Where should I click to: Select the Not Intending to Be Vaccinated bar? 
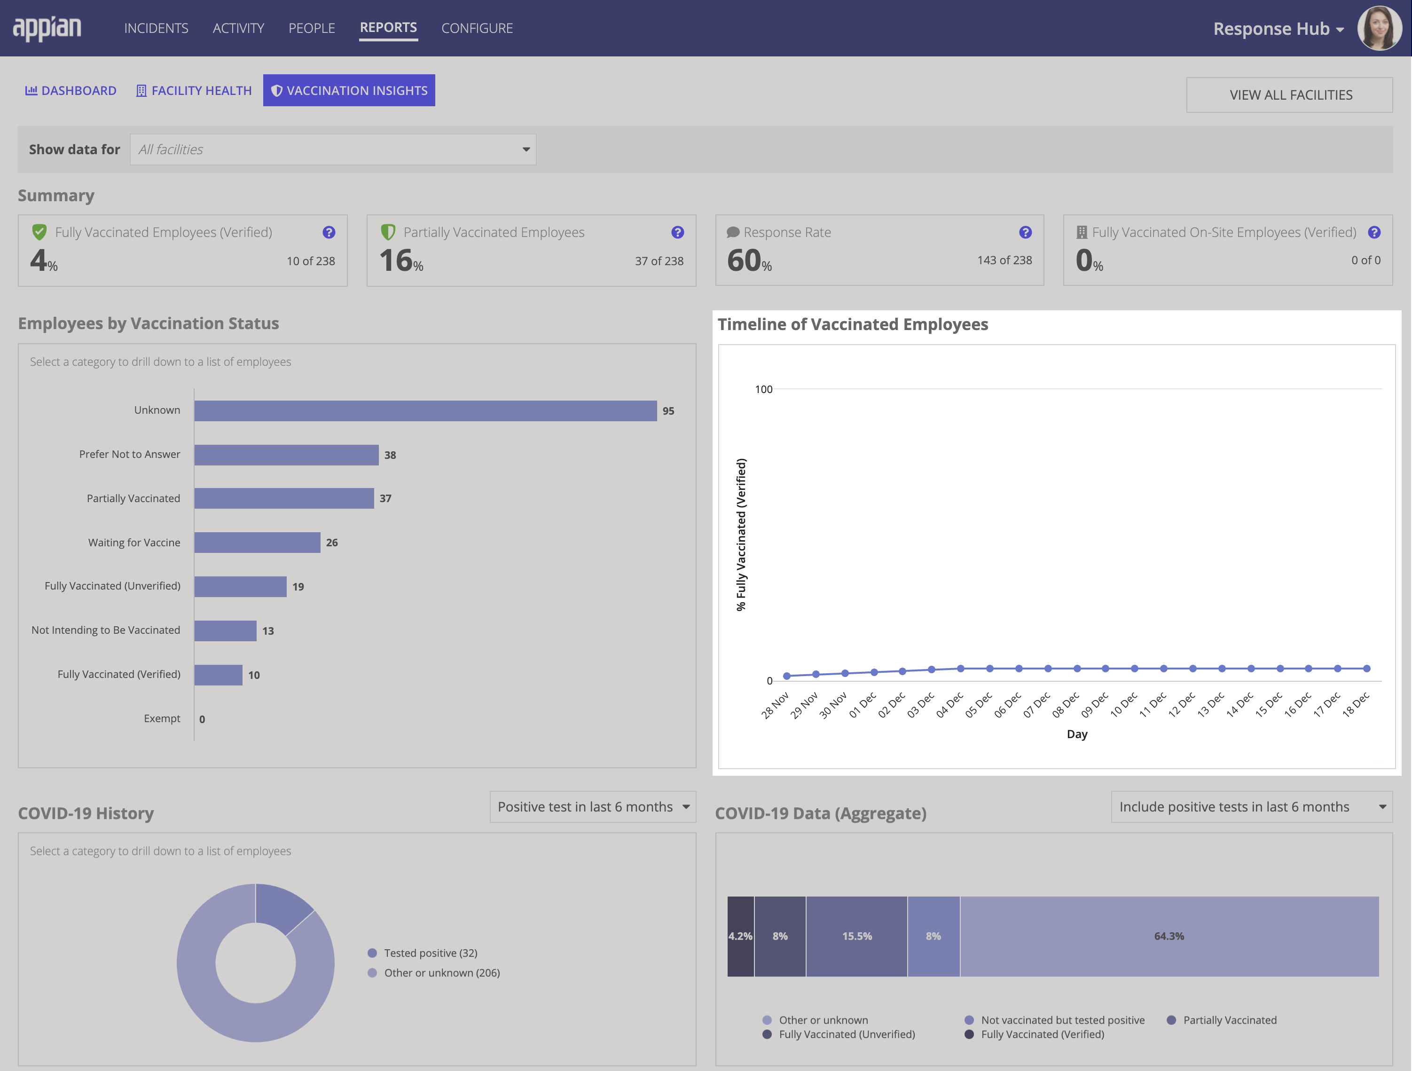coord(225,630)
